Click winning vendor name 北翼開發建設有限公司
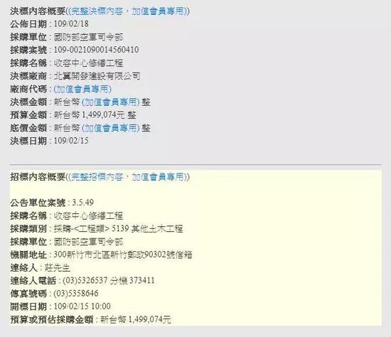This screenshot has width=391, height=337. [x=97, y=76]
